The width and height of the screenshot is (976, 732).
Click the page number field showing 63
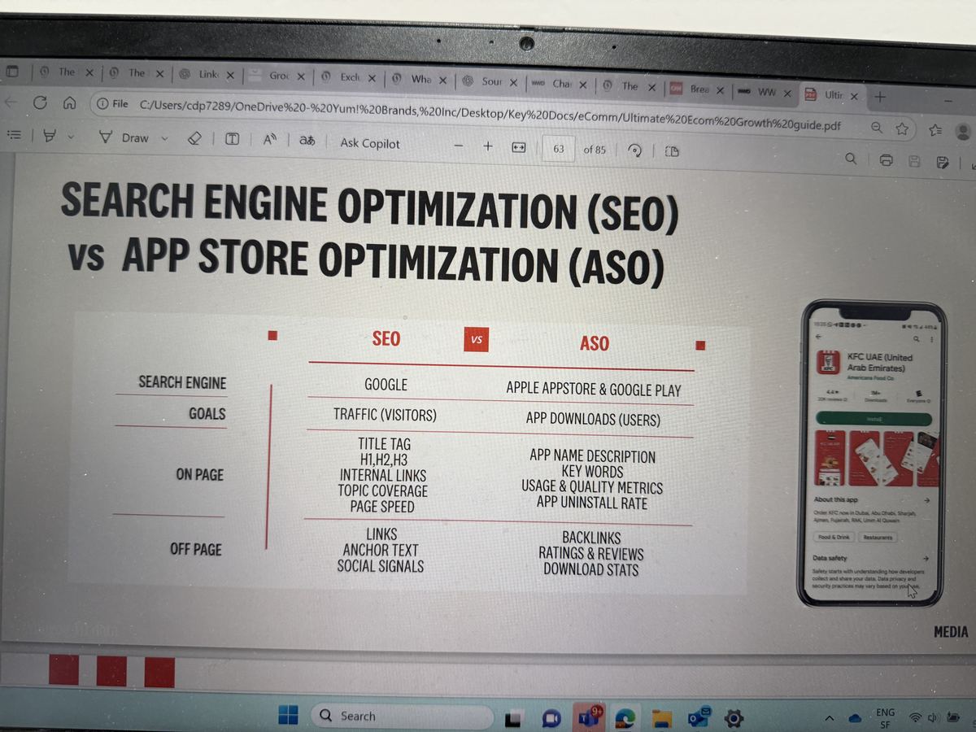[558, 149]
